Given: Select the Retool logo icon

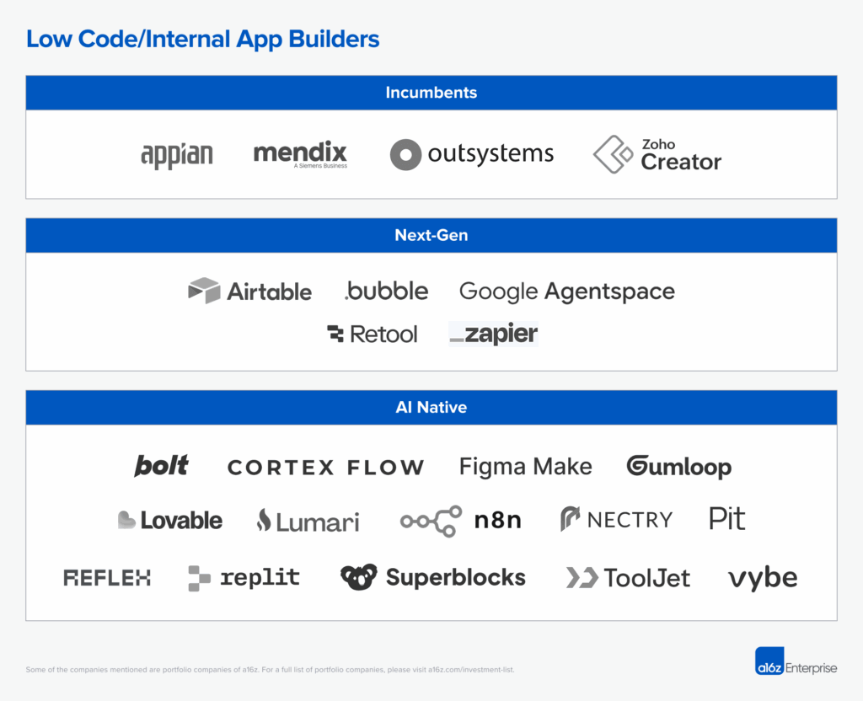Looking at the screenshot, I should (x=336, y=334).
